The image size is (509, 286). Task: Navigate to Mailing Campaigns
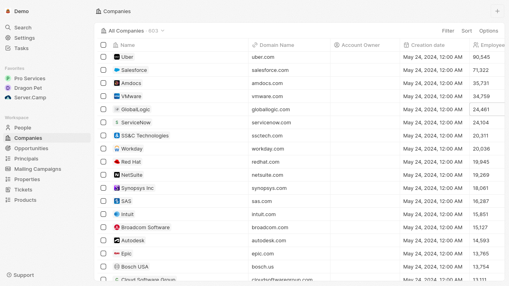click(47, 169)
